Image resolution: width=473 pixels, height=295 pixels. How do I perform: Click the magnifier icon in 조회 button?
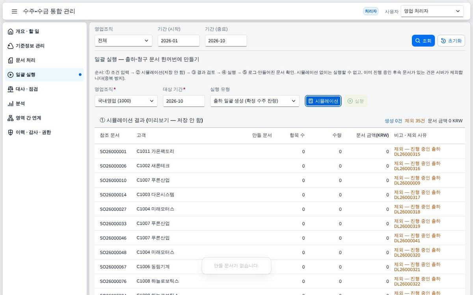click(418, 41)
